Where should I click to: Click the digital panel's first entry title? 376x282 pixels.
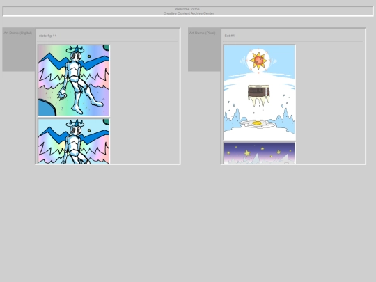pyautogui.click(x=48, y=36)
